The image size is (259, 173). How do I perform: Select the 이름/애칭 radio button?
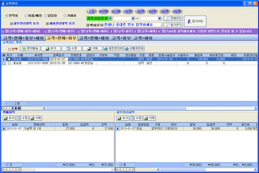[26, 16]
